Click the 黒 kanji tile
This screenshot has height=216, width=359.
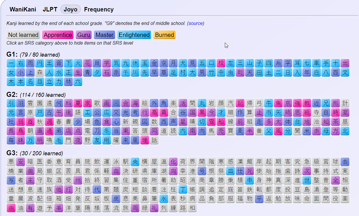(x=202, y=112)
